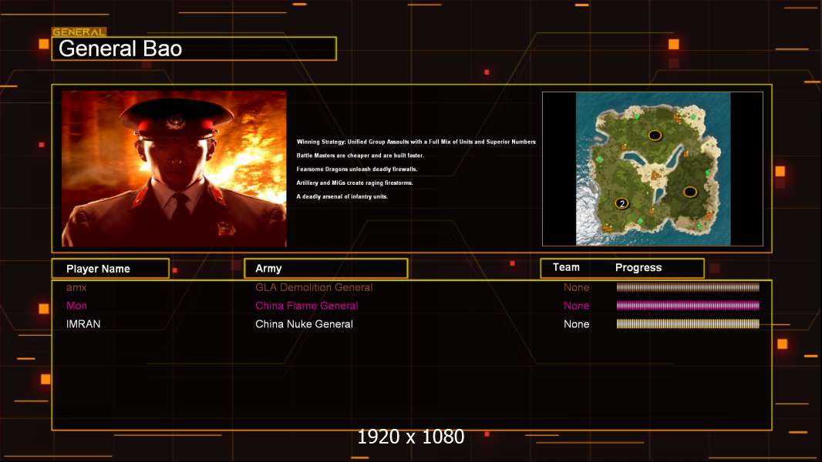Click the Team None value for amx
The image size is (822, 462).
[x=576, y=287]
